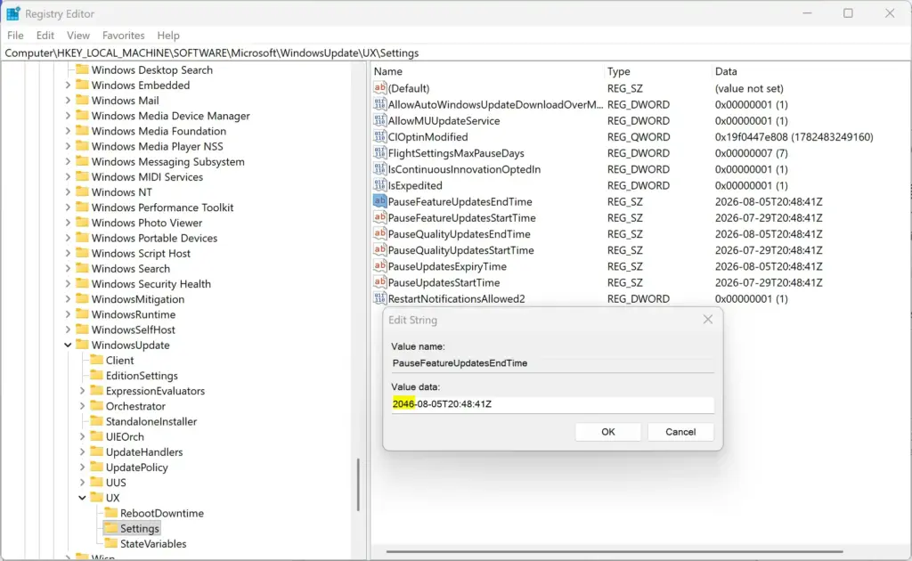Collapse the UX tree node
This screenshot has height=561, width=912.
point(82,498)
